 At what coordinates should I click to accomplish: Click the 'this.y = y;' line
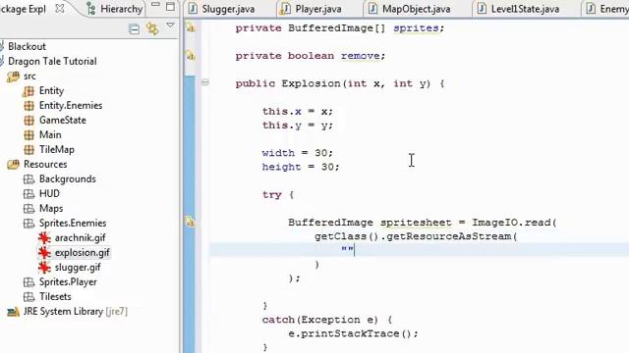(x=298, y=126)
